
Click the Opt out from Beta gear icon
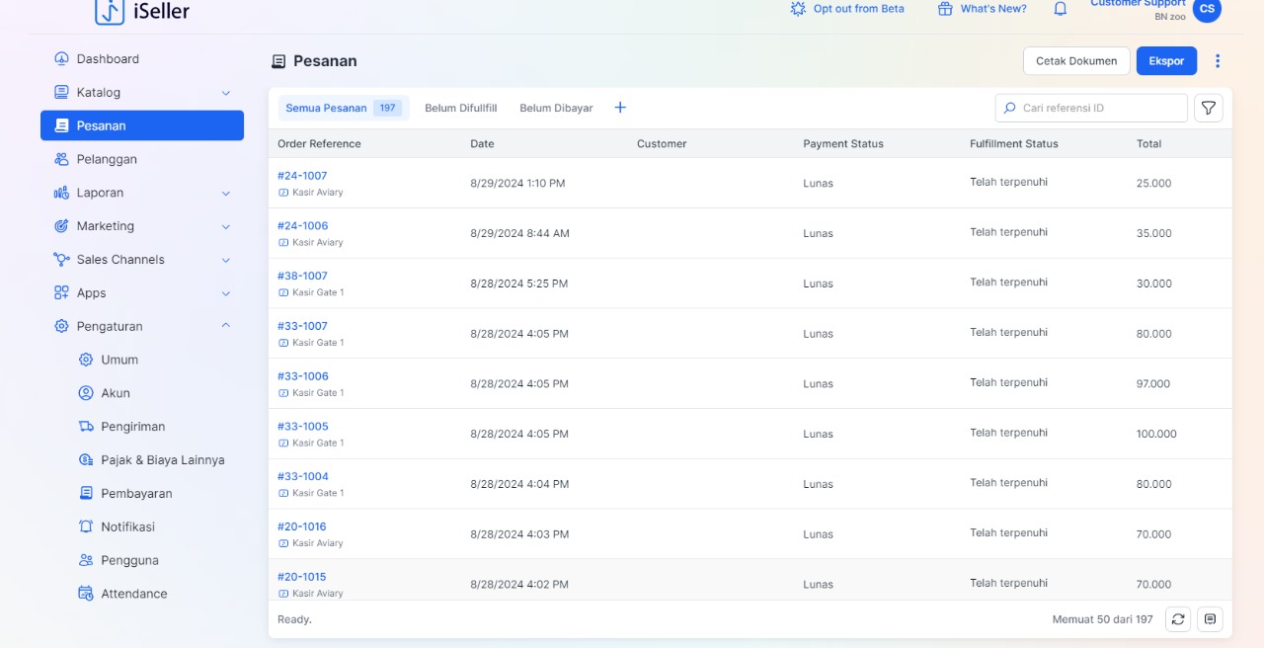(x=798, y=9)
